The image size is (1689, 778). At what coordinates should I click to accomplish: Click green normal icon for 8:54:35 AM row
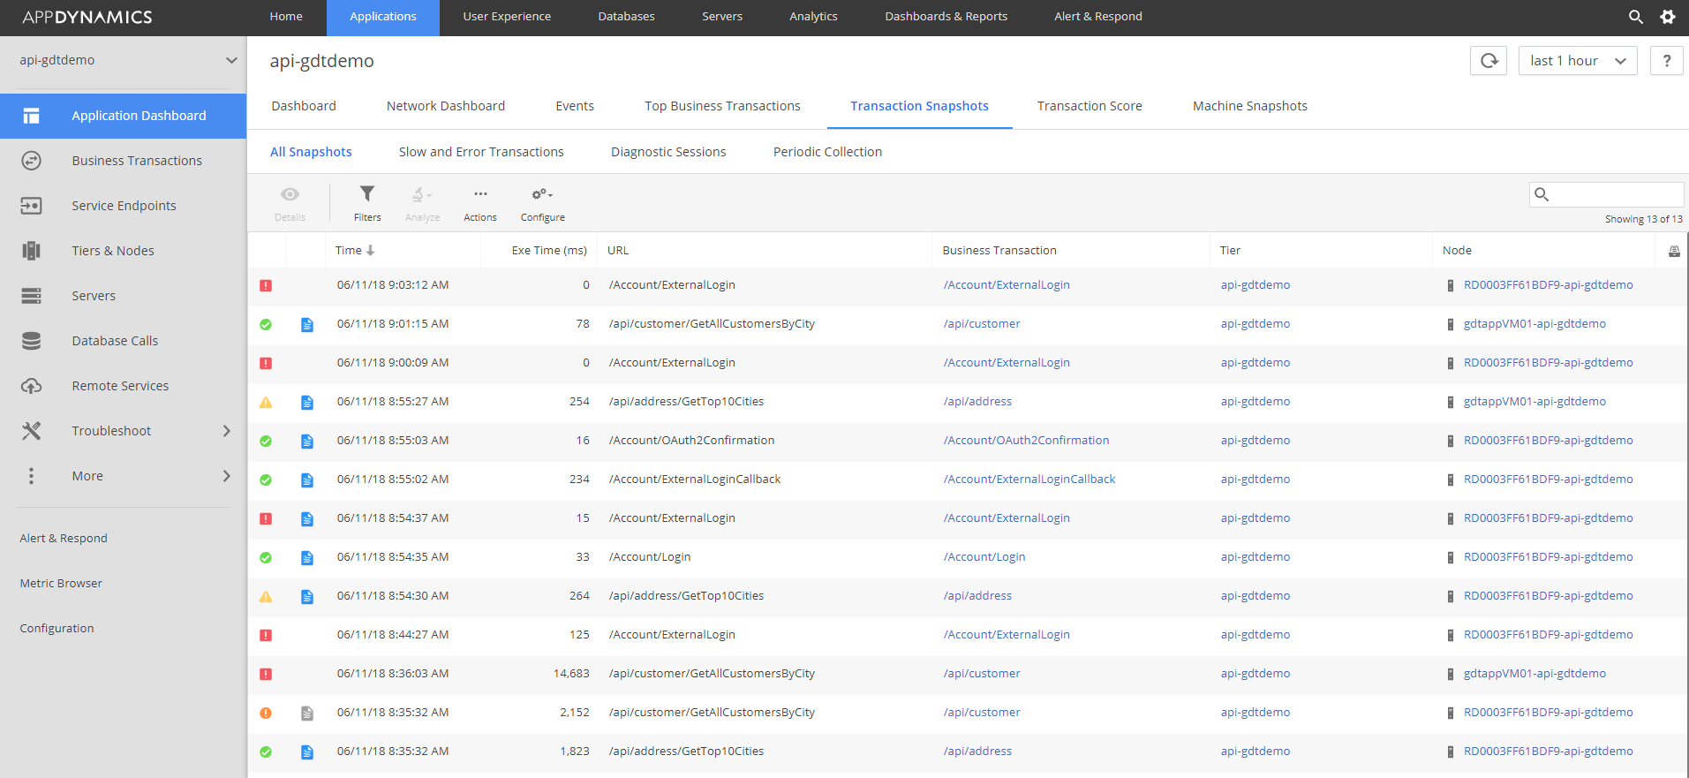coord(266,557)
